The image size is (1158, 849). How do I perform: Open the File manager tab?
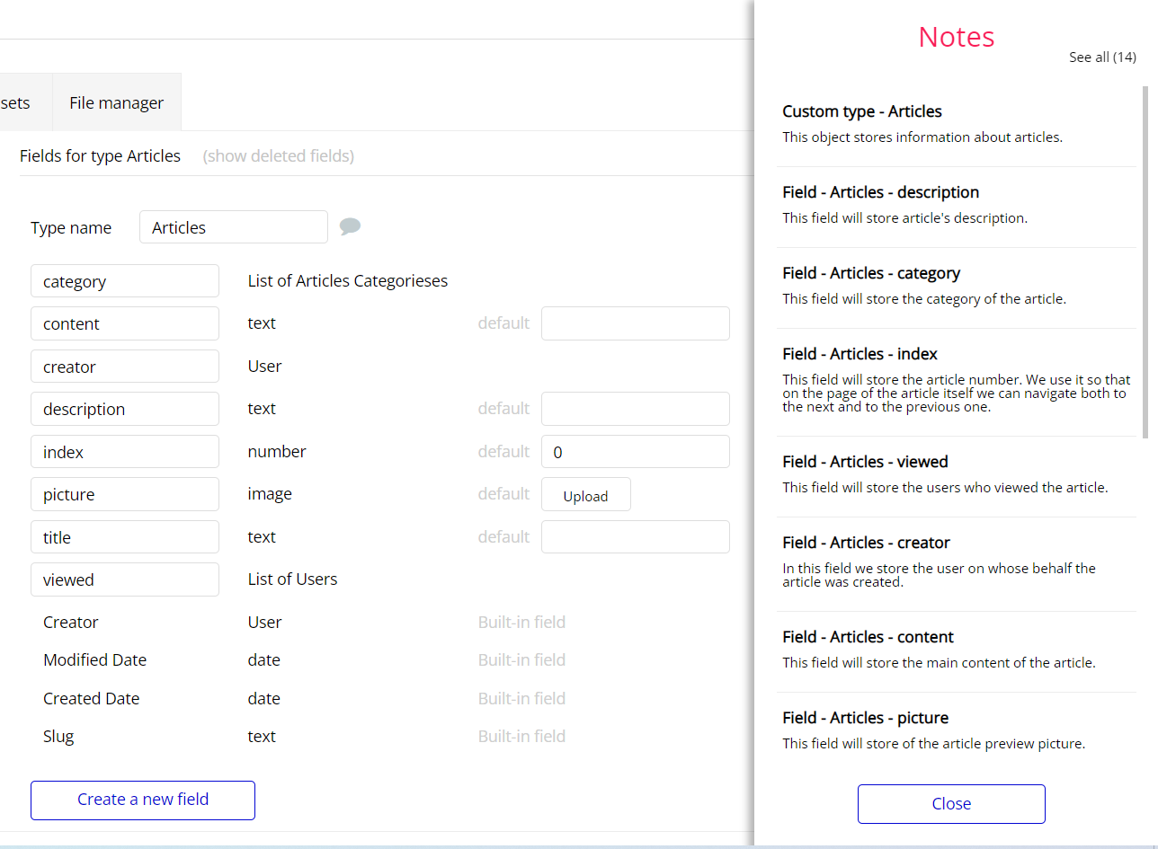(x=116, y=102)
